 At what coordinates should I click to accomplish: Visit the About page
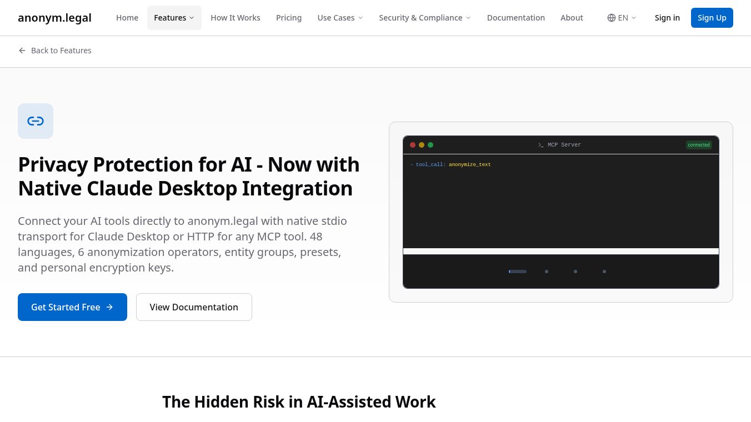[572, 18]
